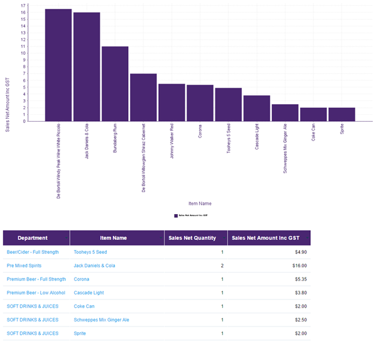
Task: Open Premium Beer - Full Strength department link
Action: [36, 279]
